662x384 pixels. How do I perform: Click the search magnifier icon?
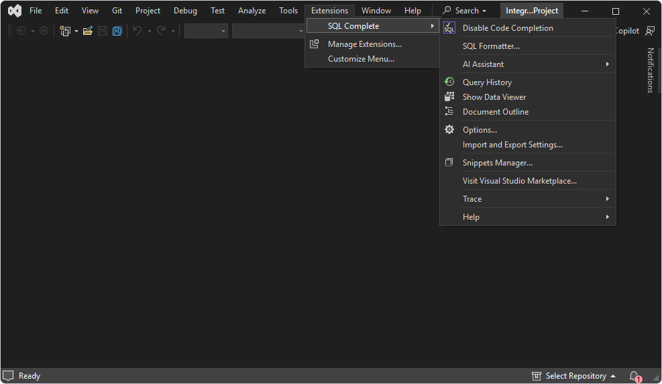click(x=447, y=10)
